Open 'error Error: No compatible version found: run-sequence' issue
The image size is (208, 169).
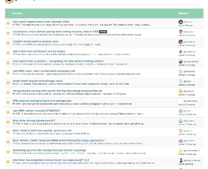point(51,160)
